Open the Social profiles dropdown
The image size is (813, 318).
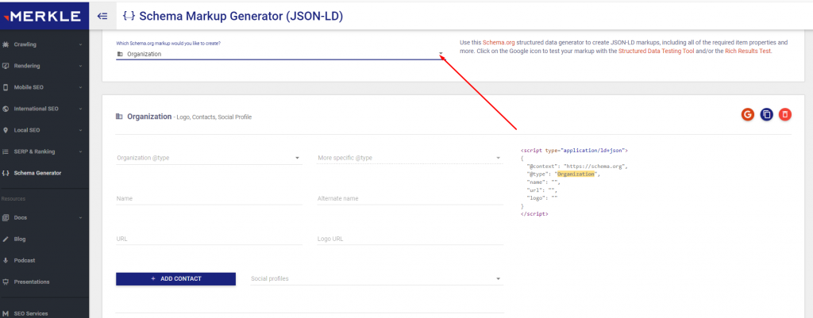click(377, 278)
